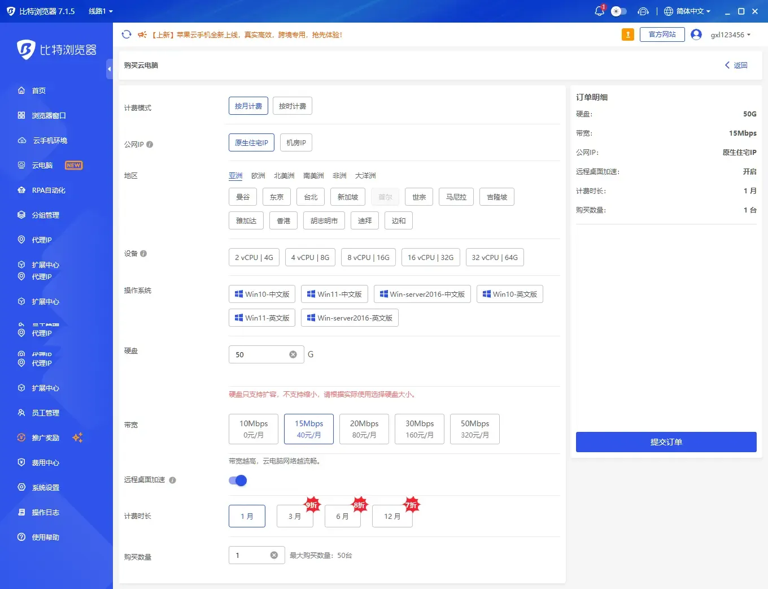The width and height of the screenshot is (768, 589).
Task: Toggle the 远程桌面加速 switch
Action: click(238, 480)
